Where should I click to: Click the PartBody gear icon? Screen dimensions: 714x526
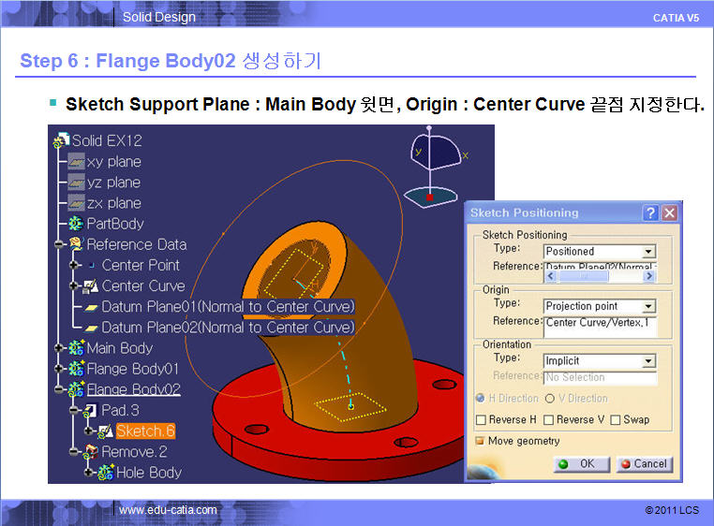pyautogui.click(x=77, y=224)
